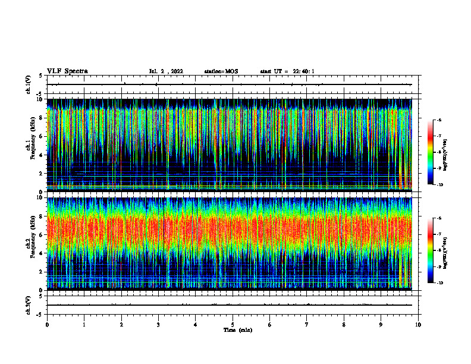The width and height of the screenshot is (471, 364).
Task: Click the ch.3 voltage waveform trace
Action: point(230,305)
